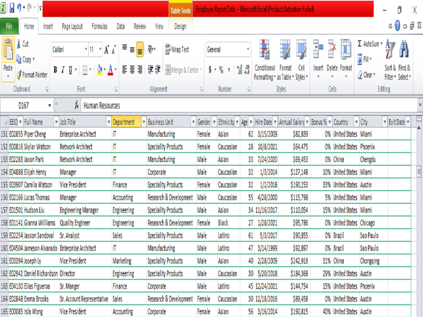
Task: Apply Accounting dollar number format
Action: 210,70
